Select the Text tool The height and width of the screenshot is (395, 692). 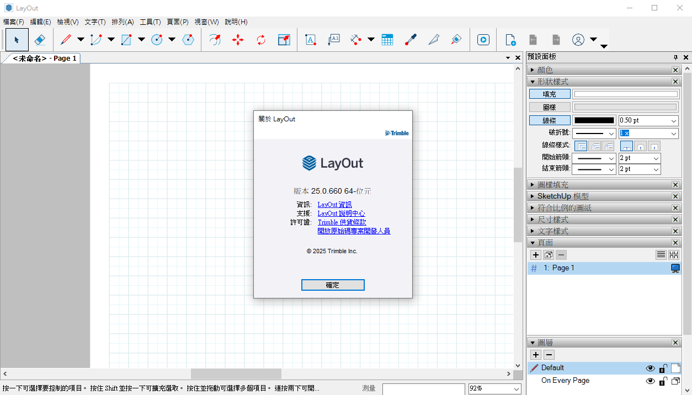[311, 40]
